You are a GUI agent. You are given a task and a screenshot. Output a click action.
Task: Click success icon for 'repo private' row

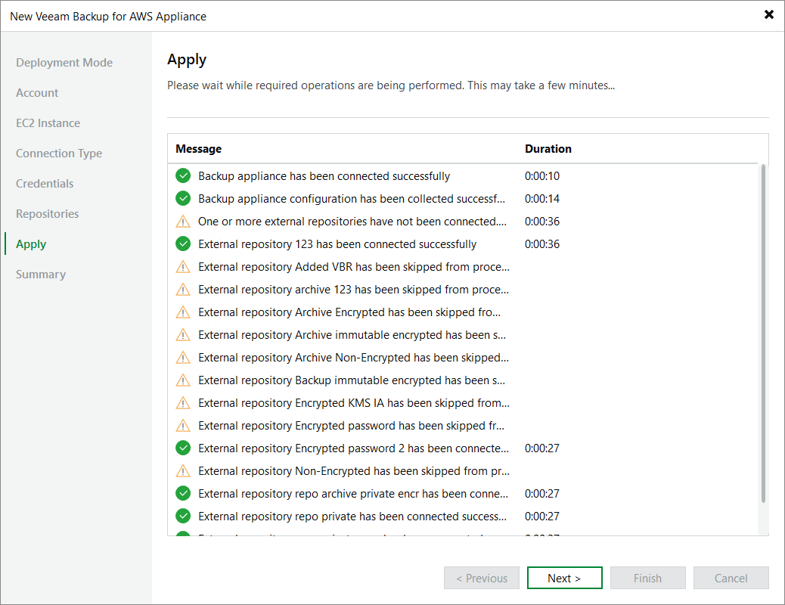[x=183, y=516]
